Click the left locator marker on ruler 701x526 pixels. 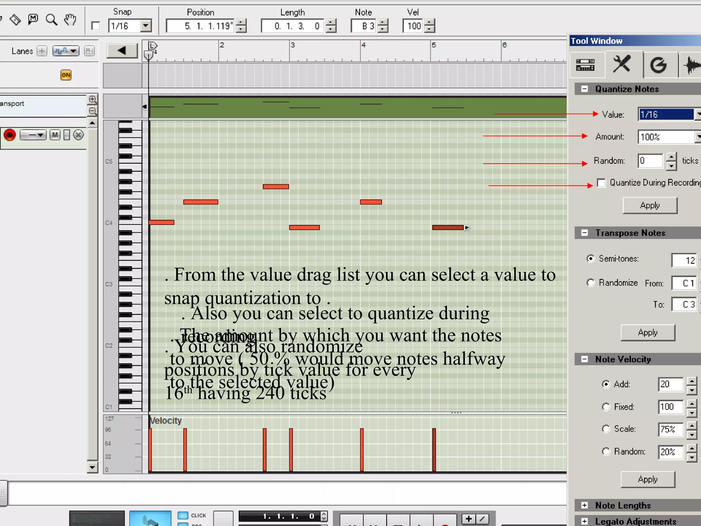(x=152, y=45)
